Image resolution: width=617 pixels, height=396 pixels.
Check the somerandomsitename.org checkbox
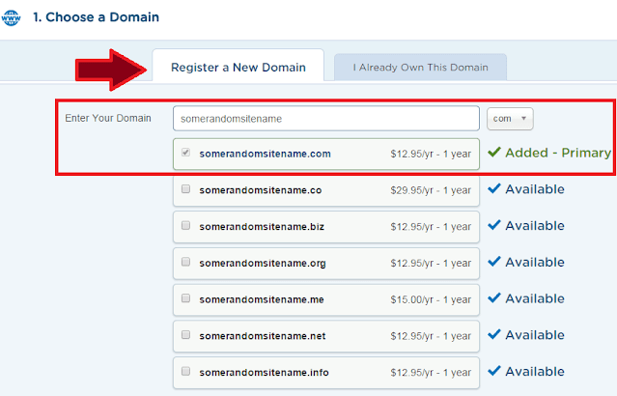pyautogui.click(x=185, y=262)
